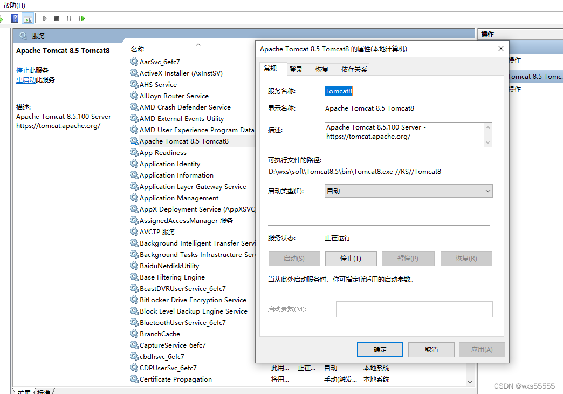This screenshot has width=563, height=394.
Task: Click the description box scroll-down arrow
Action: coord(488,142)
